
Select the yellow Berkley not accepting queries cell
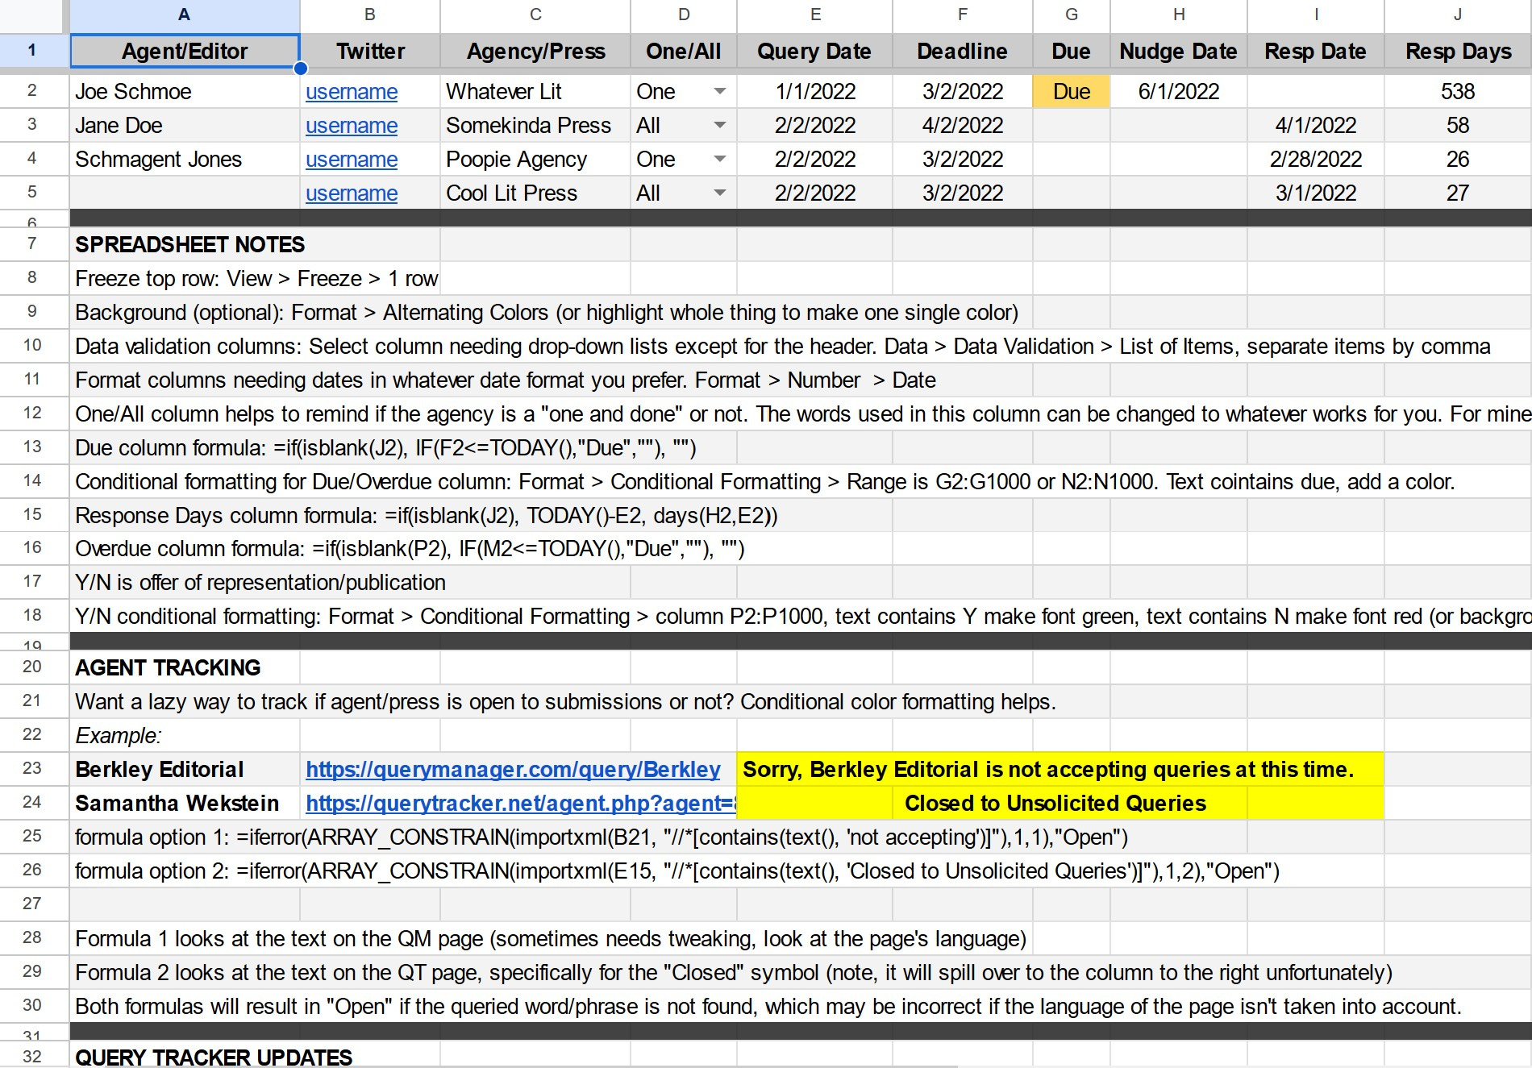(1060, 770)
